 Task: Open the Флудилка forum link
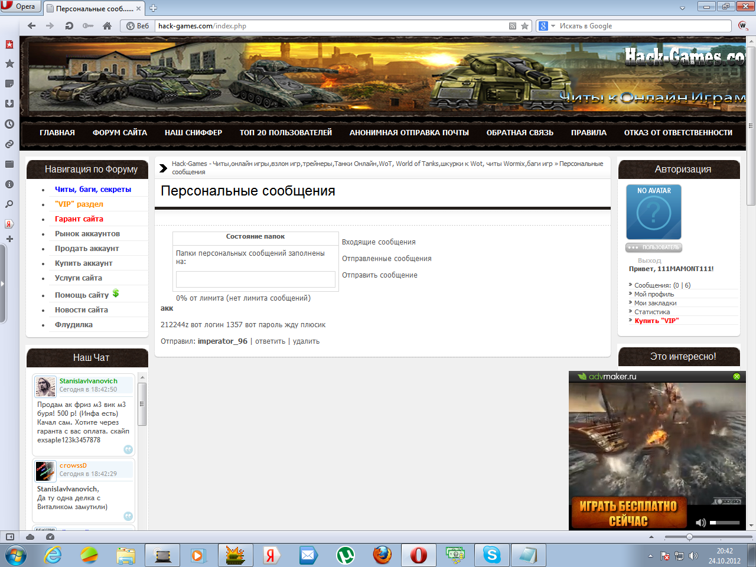pos(74,325)
